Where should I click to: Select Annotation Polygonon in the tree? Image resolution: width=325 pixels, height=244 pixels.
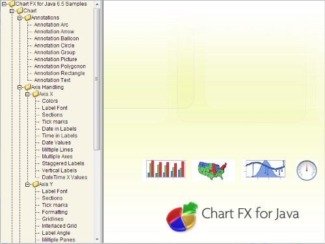point(60,66)
